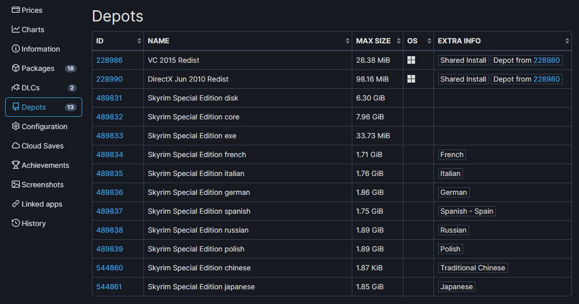Open depot ID 544861 link

pyautogui.click(x=109, y=287)
